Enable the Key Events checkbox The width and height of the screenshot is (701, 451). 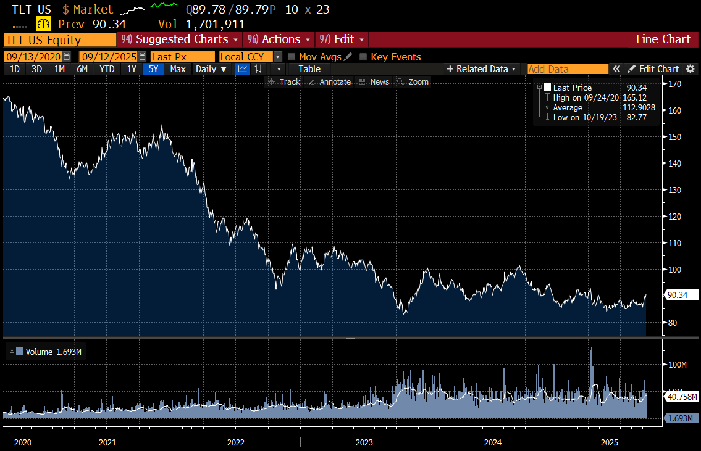point(363,57)
